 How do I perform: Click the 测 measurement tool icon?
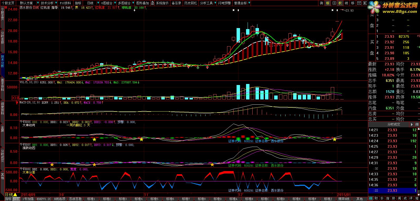pos(322,3)
